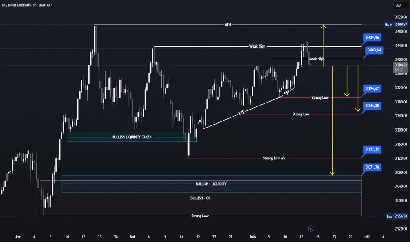
Task: Select Strong Low label on 3 294,67 line
Action: (x=320, y=97)
